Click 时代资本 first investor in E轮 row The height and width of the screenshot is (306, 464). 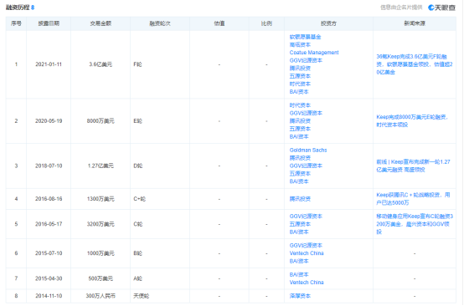[300, 105]
